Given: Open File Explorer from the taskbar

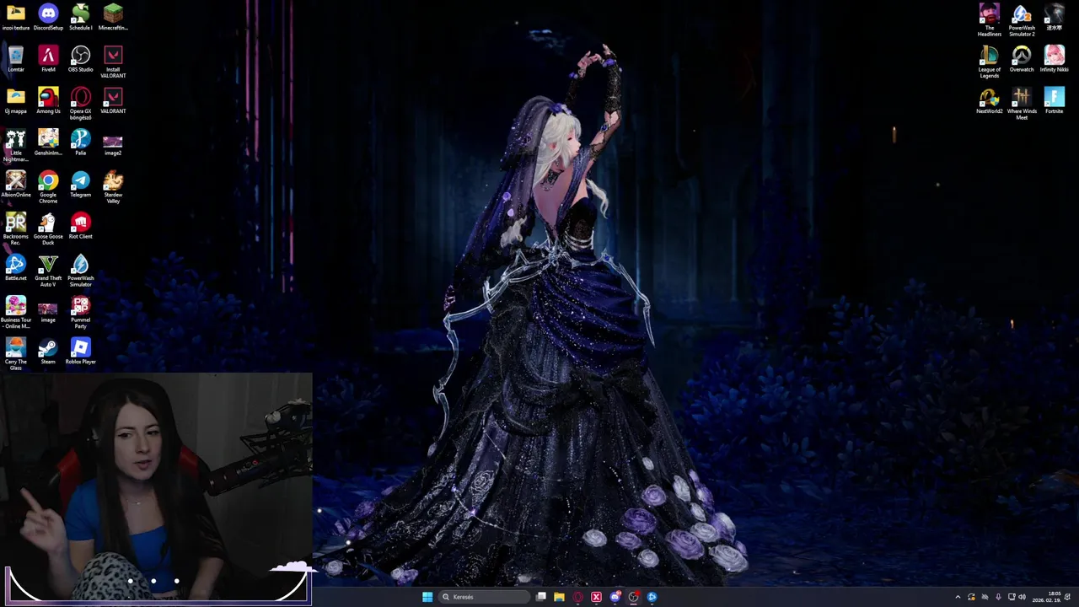Looking at the screenshot, I should coord(559,597).
